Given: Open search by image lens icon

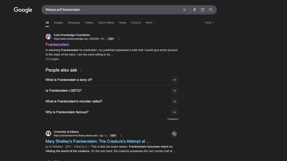Looking at the screenshot, I should pos(203,10).
